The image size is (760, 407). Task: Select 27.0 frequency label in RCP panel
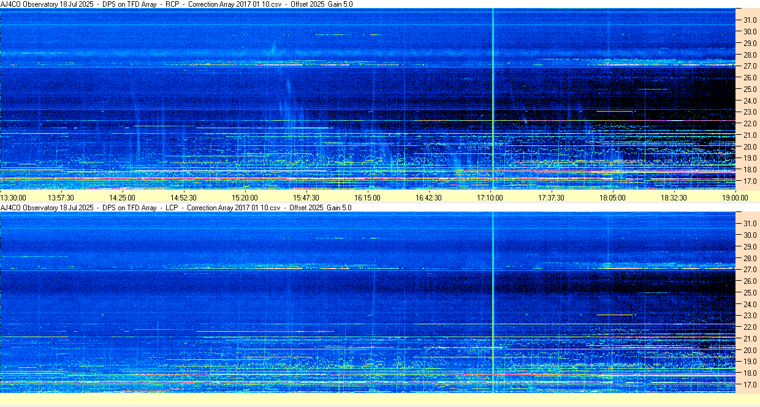[750, 66]
